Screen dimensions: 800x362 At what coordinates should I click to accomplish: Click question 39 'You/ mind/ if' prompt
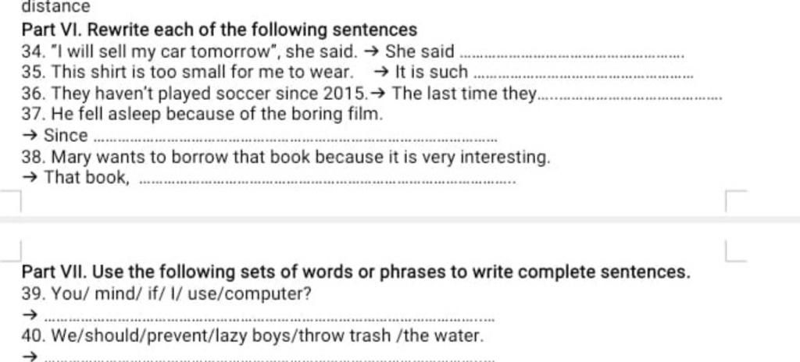pos(166,294)
